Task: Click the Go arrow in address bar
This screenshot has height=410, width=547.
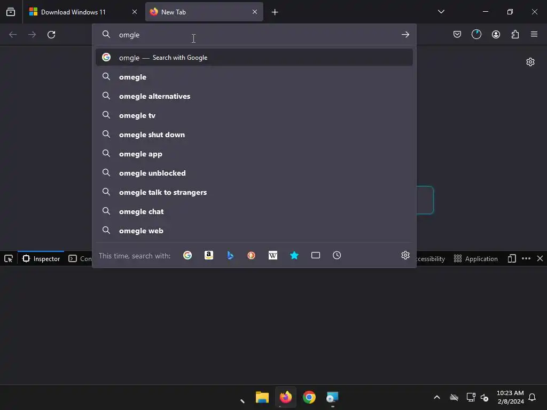Action: tap(405, 35)
